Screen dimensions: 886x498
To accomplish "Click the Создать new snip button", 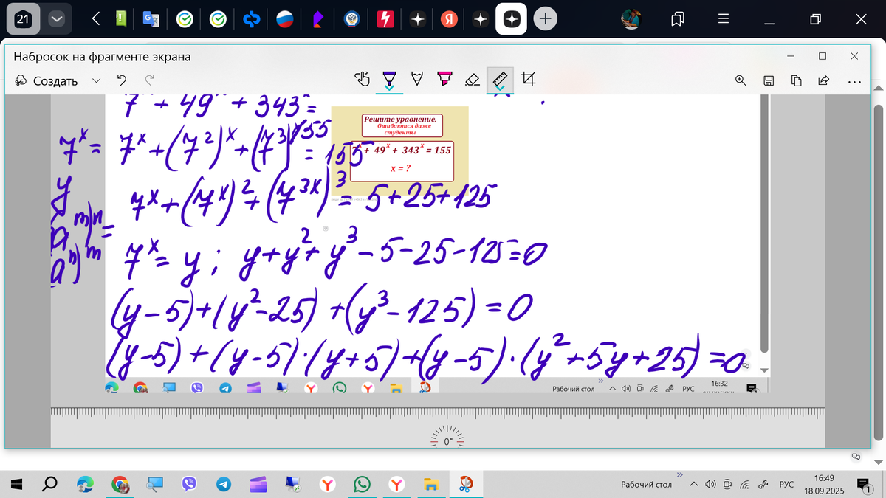I will (47, 81).
